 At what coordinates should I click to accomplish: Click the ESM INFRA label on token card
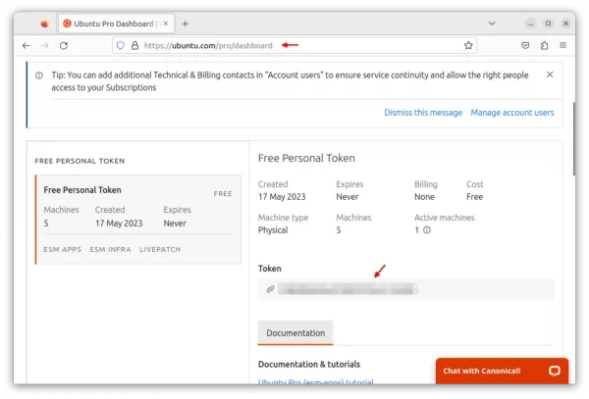tap(110, 249)
